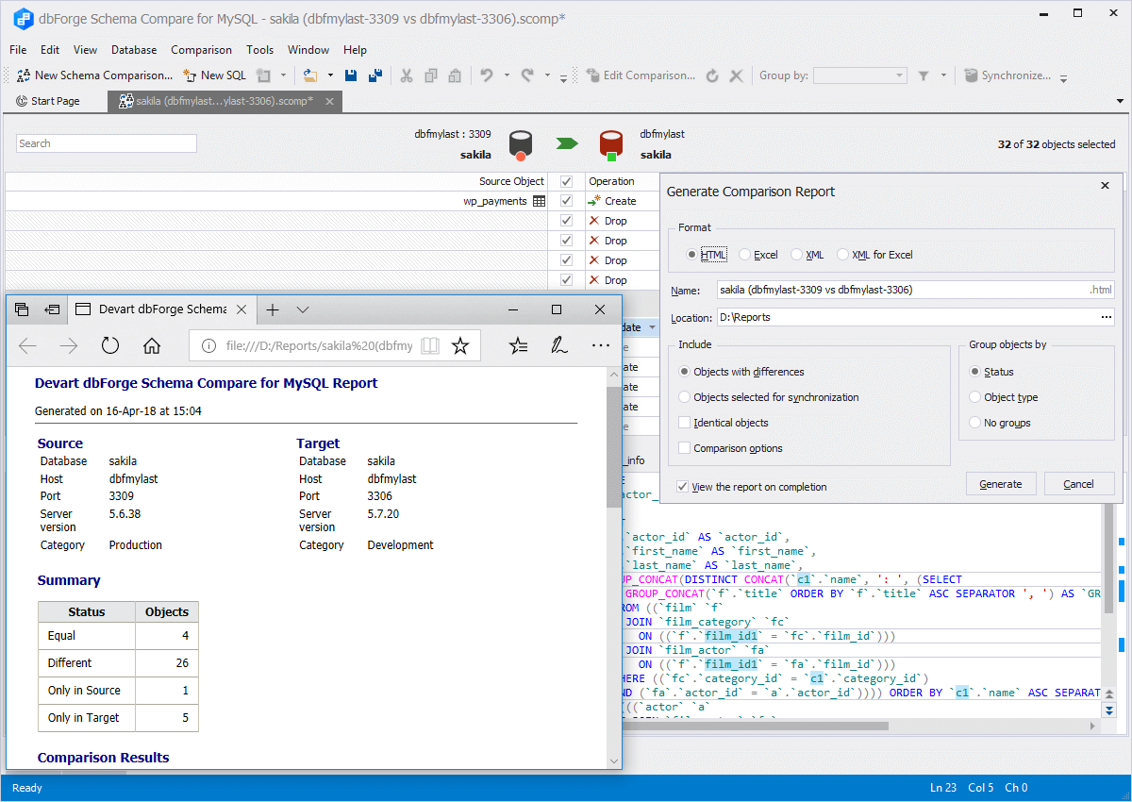
Task: Open the Edge favorites hub
Action: [x=518, y=345]
